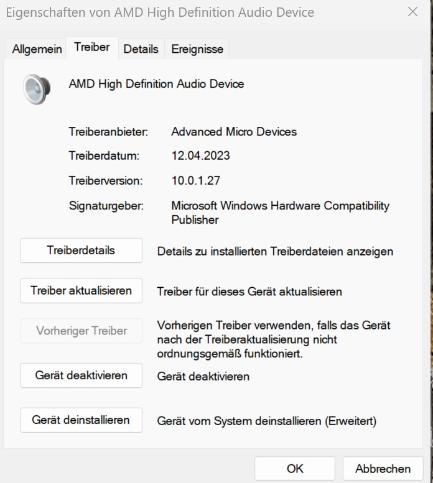Image resolution: width=433 pixels, height=483 pixels.
Task: Click Gerät deaktivieren button
Action: tap(81, 375)
